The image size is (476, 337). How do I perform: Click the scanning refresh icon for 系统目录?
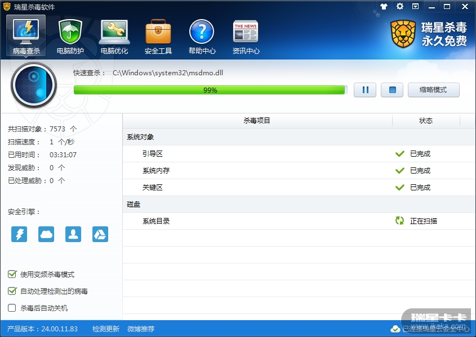400,221
